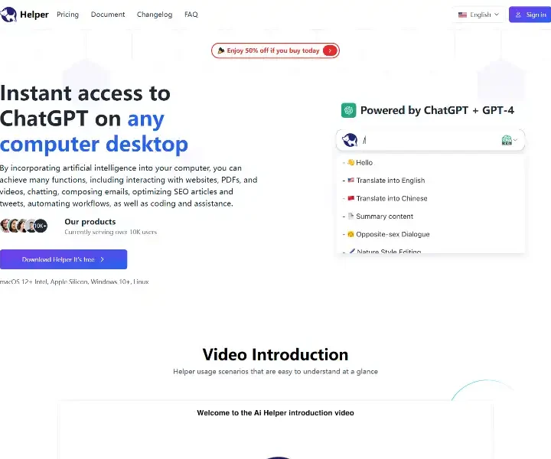Click the Our products text

tap(90, 222)
